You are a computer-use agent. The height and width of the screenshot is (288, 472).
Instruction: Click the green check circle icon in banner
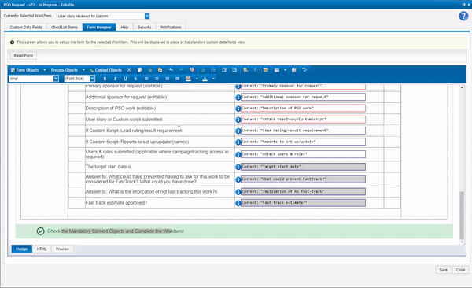(41, 231)
